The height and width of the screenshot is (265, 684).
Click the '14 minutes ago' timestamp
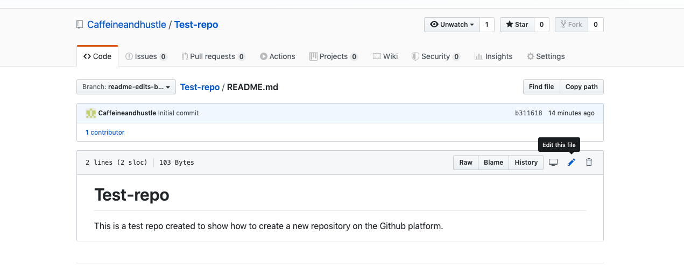pyautogui.click(x=572, y=113)
